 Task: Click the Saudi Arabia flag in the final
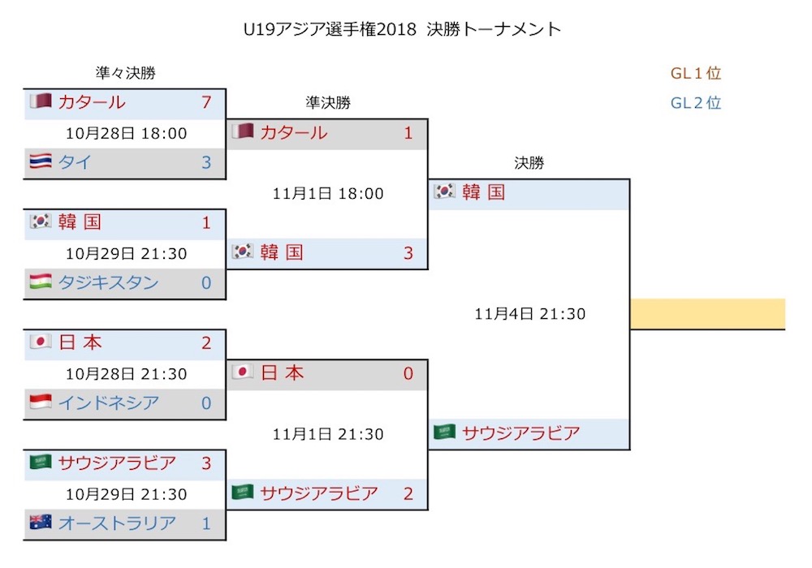pyautogui.click(x=444, y=432)
